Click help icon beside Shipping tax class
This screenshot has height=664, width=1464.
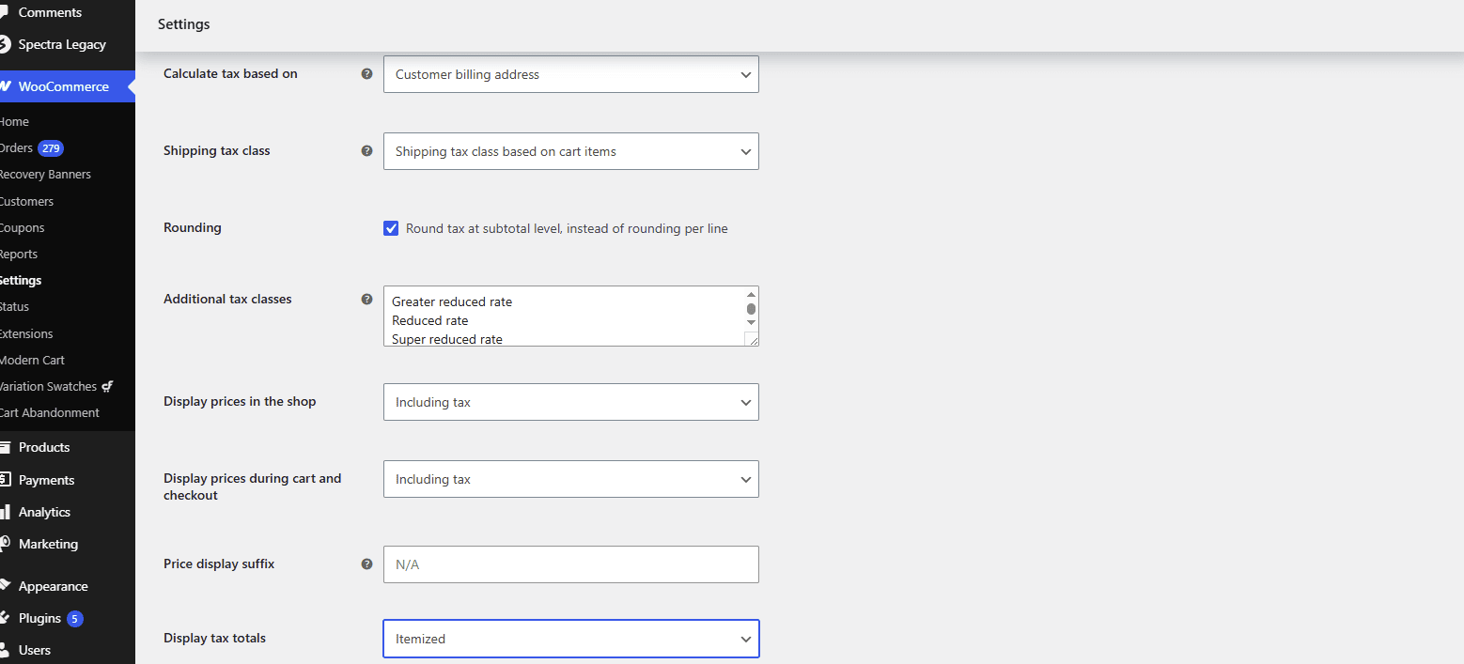click(367, 150)
